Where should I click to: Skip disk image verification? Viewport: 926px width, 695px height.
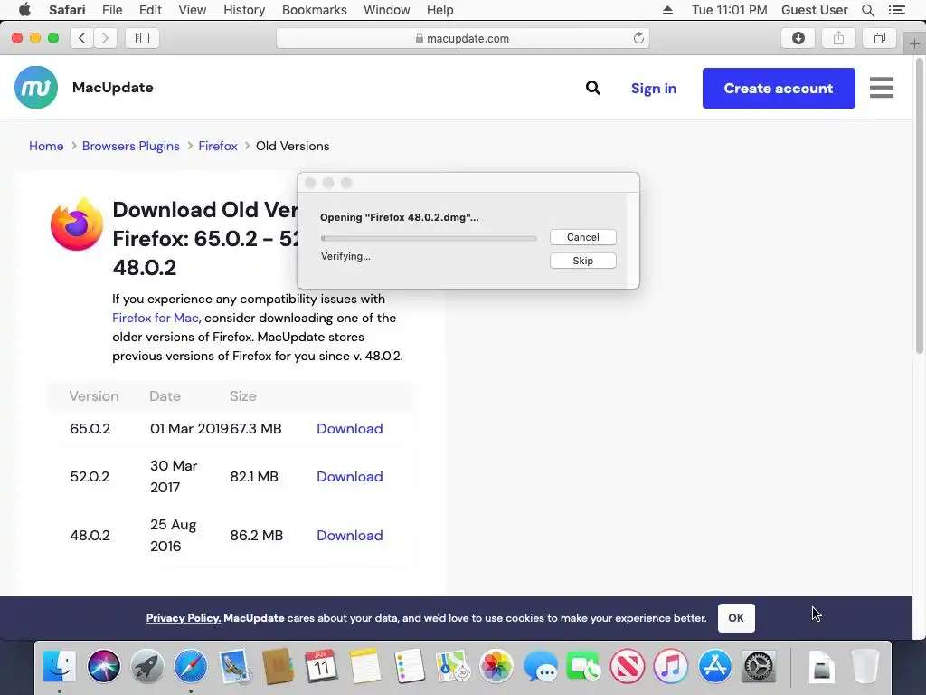[x=583, y=261]
